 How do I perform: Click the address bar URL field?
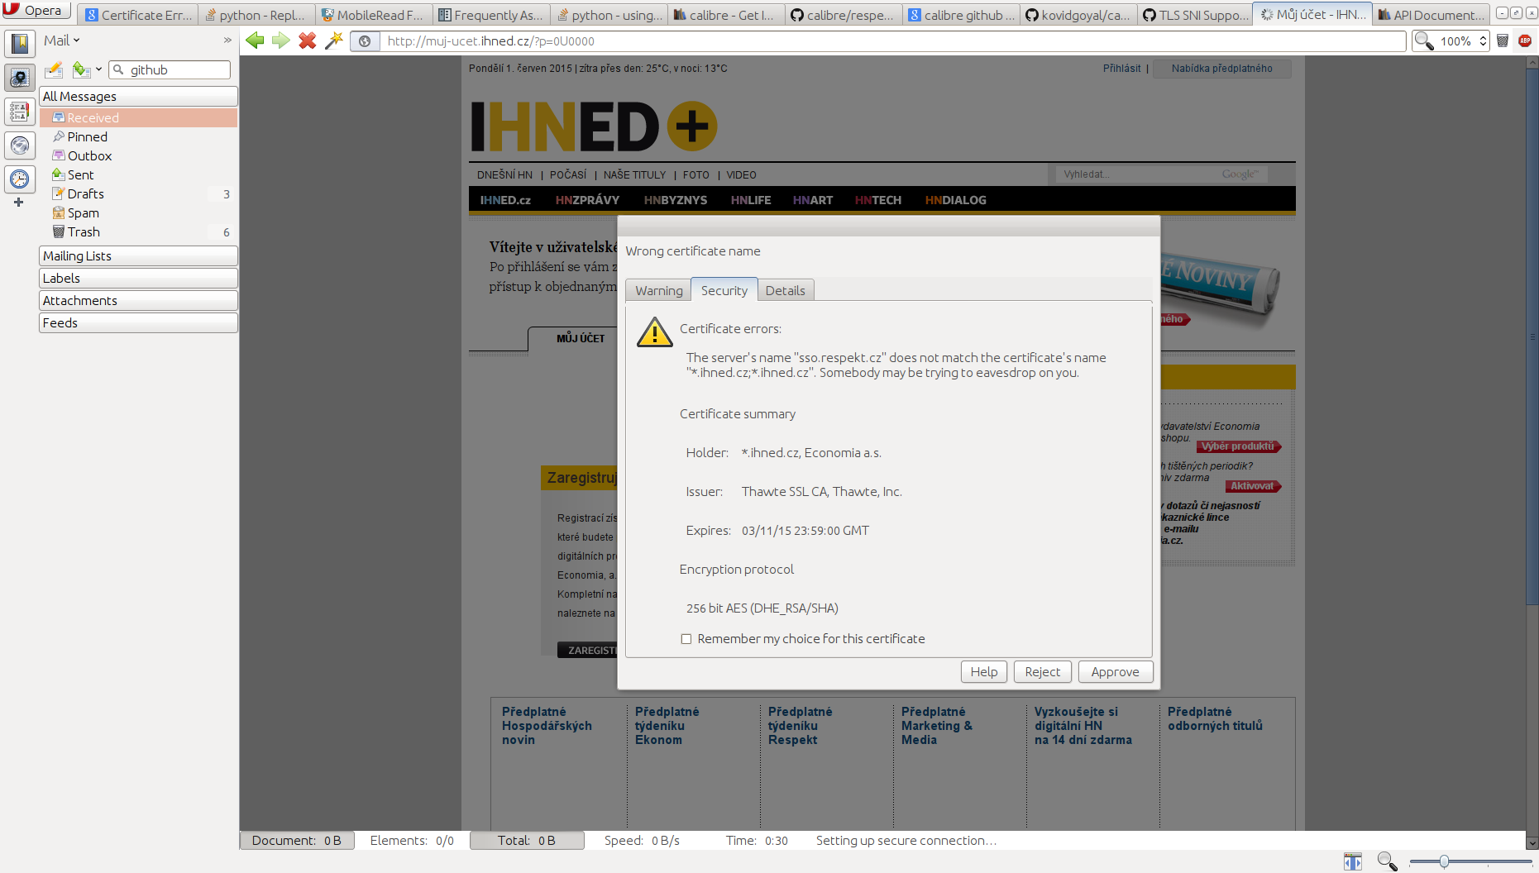[x=894, y=41]
